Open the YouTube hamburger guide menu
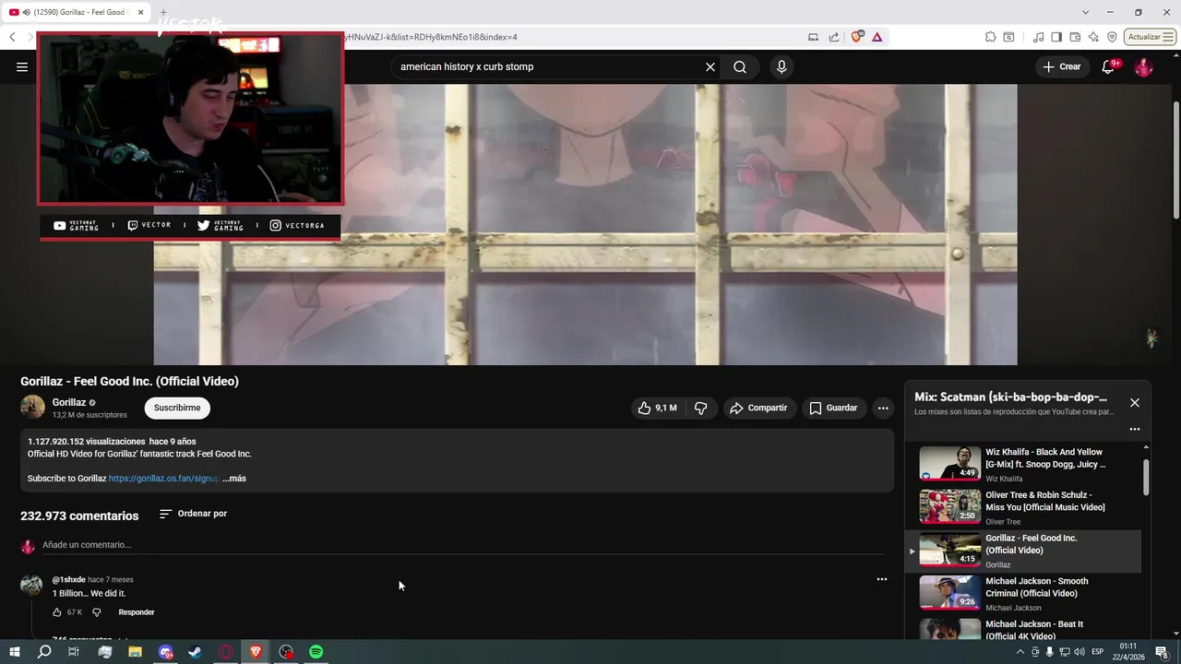This screenshot has height=664, width=1181. (22, 66)
